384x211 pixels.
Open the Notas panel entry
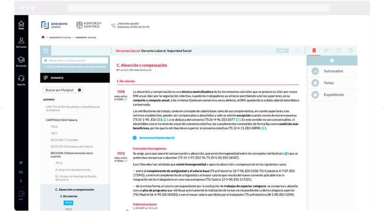[332, 83]
